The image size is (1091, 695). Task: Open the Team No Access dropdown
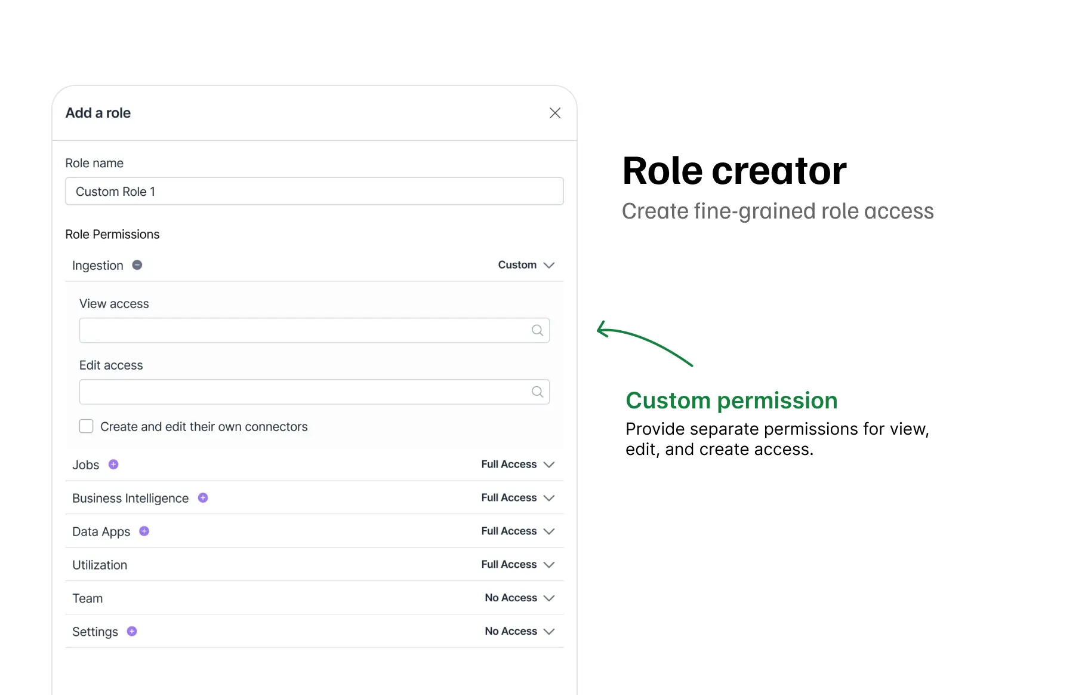(520, 598)
